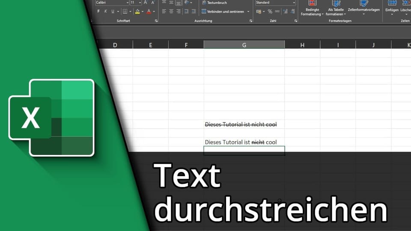
Task: Open Ausrichtung dialog launcher
Action: pos(251,21)
